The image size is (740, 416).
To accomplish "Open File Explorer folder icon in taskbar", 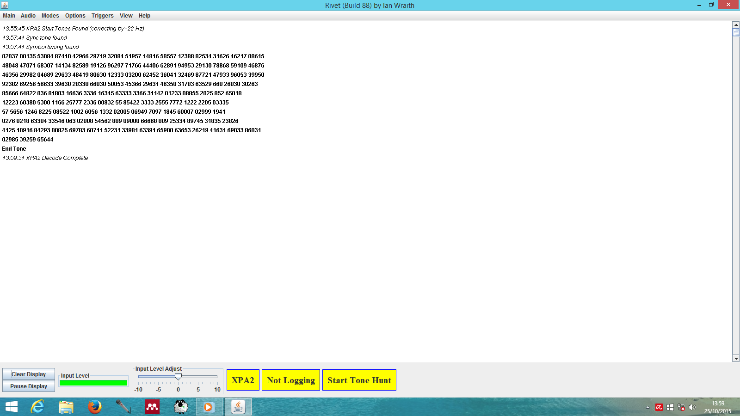I will point(66,407).
